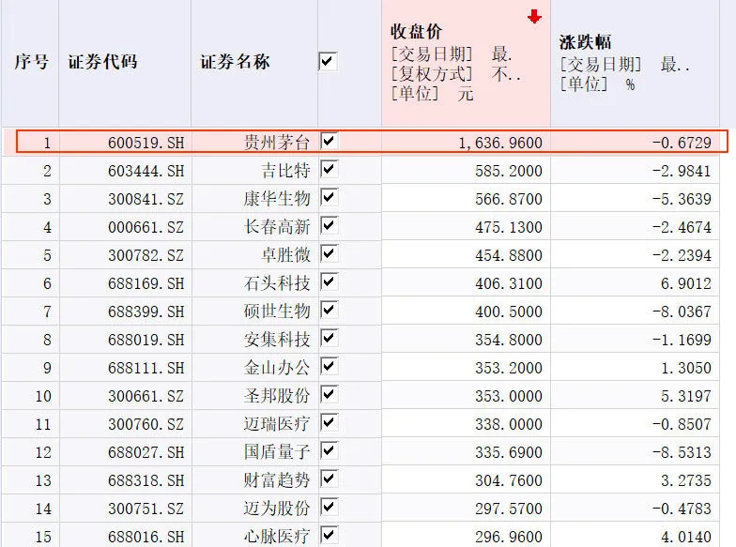Click the change value -8.0367
736x547 pixels.
coord(682,311)
